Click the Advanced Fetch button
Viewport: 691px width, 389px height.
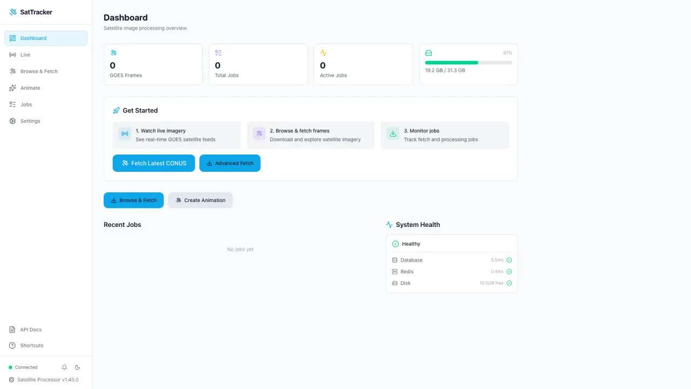[230, 163]
